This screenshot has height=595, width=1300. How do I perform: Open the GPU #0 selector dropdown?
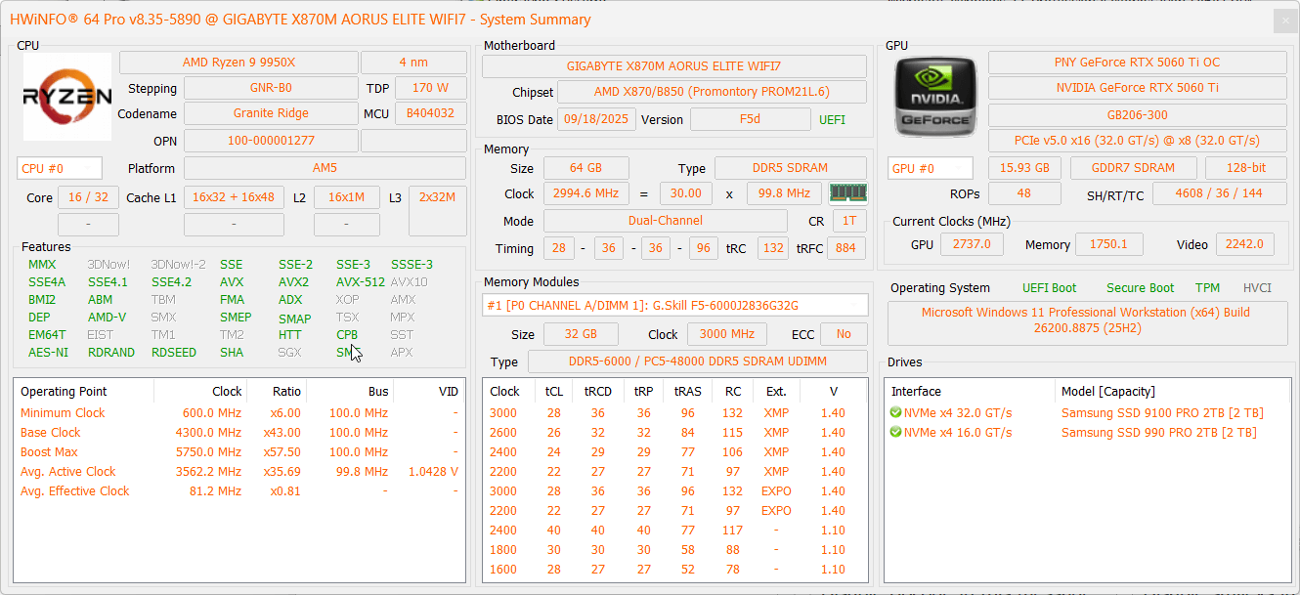[x=931, y=168]
